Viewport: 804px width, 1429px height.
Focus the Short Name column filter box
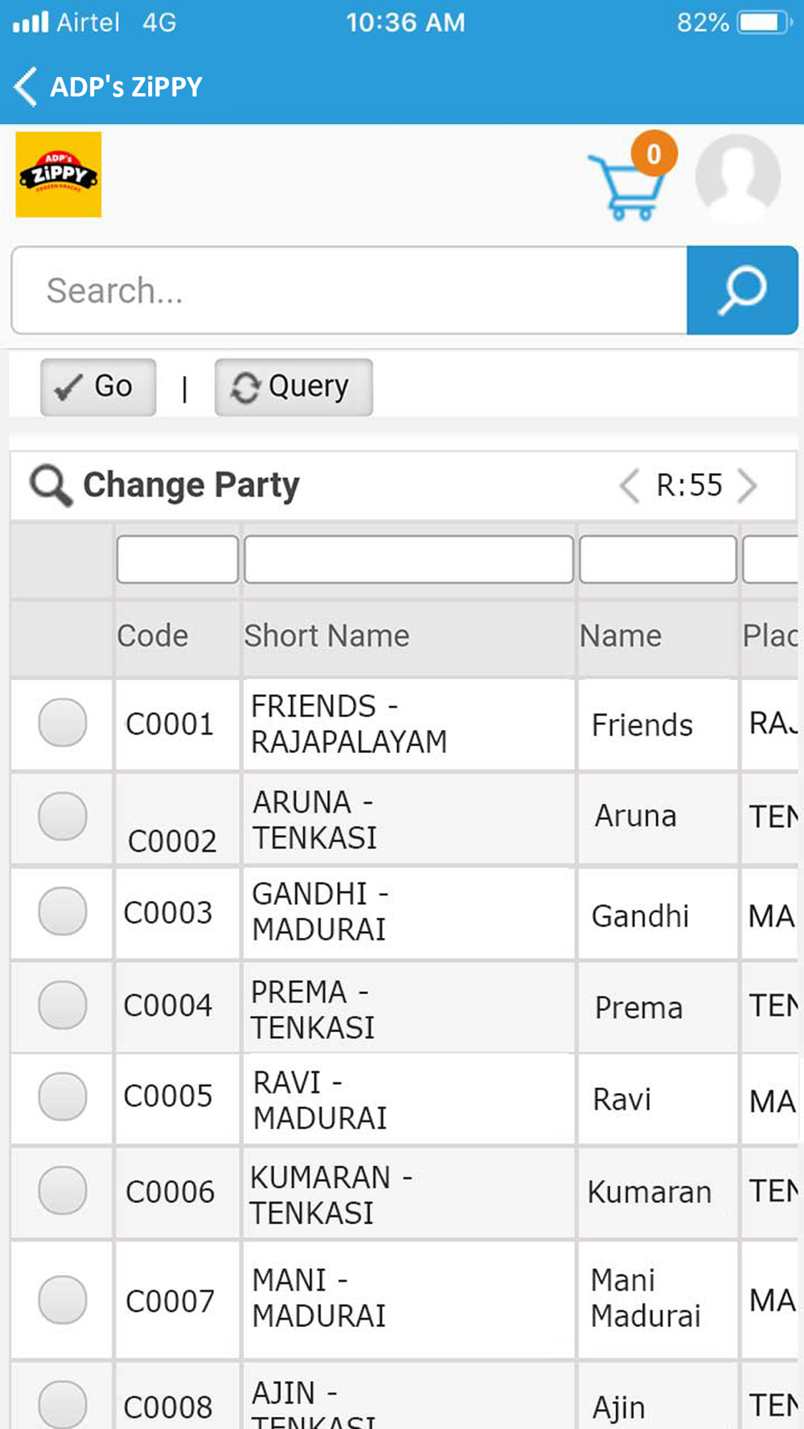pyautogui.click(x=408, y=559)
